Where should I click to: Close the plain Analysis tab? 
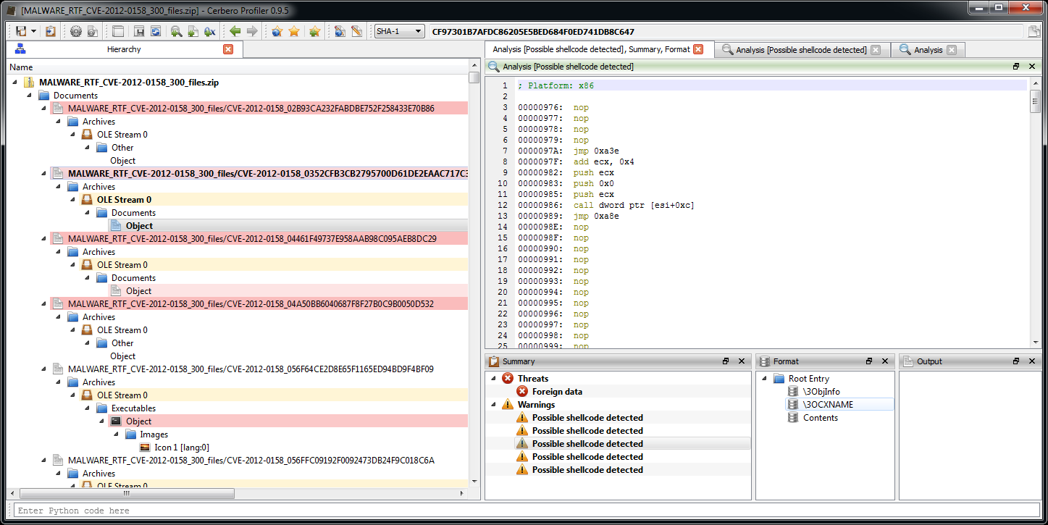(952, 50)
